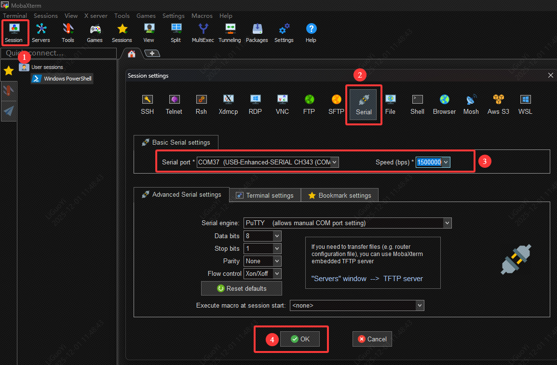This screenshot has height=365, width=557.
Task: Click the Quick connect input field
Action: coord(59,53)
